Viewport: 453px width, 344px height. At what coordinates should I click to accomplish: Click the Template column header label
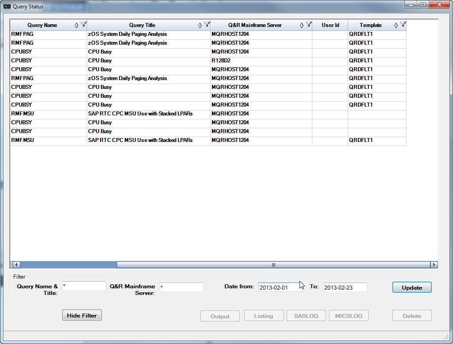[x=371, y=25]
